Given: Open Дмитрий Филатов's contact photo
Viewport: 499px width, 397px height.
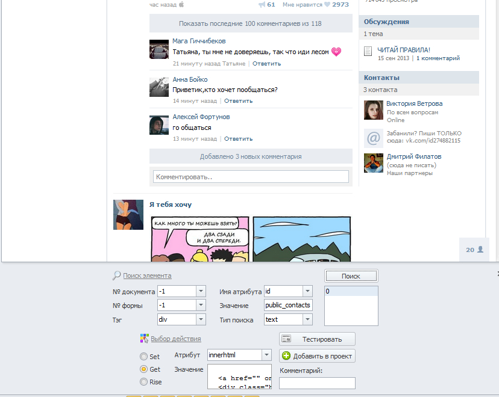Looking at the screenshot, I should 373,163.
